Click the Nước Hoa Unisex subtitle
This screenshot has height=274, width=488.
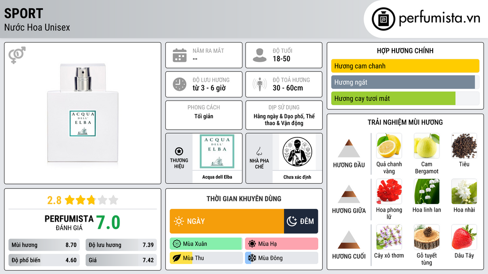pyautogui.click(x=37, y=27)
